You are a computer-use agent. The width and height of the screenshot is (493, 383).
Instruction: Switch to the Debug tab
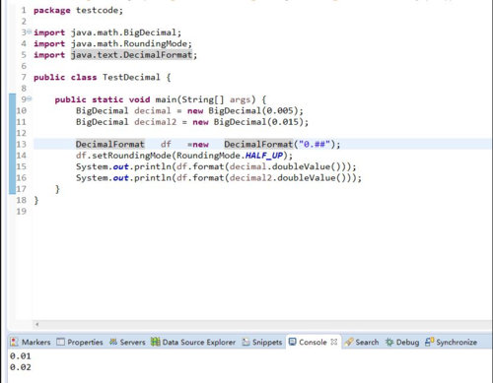(402, 342)
